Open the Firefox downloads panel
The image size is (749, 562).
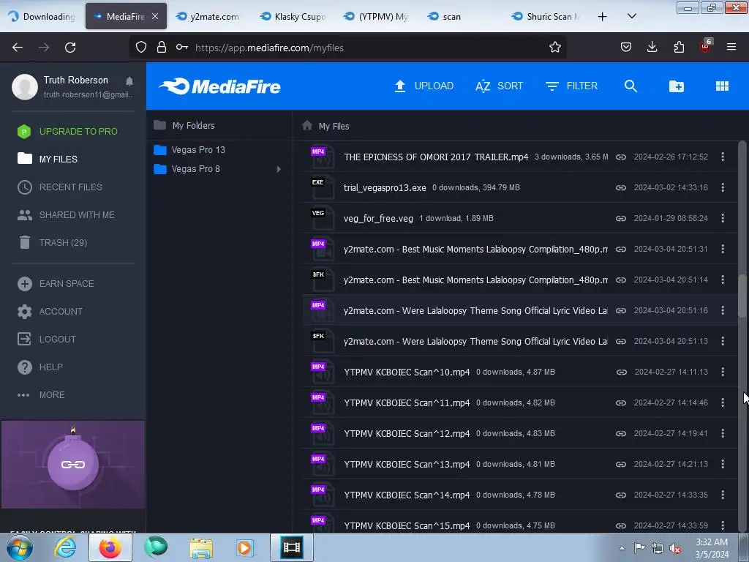(652, 48)
